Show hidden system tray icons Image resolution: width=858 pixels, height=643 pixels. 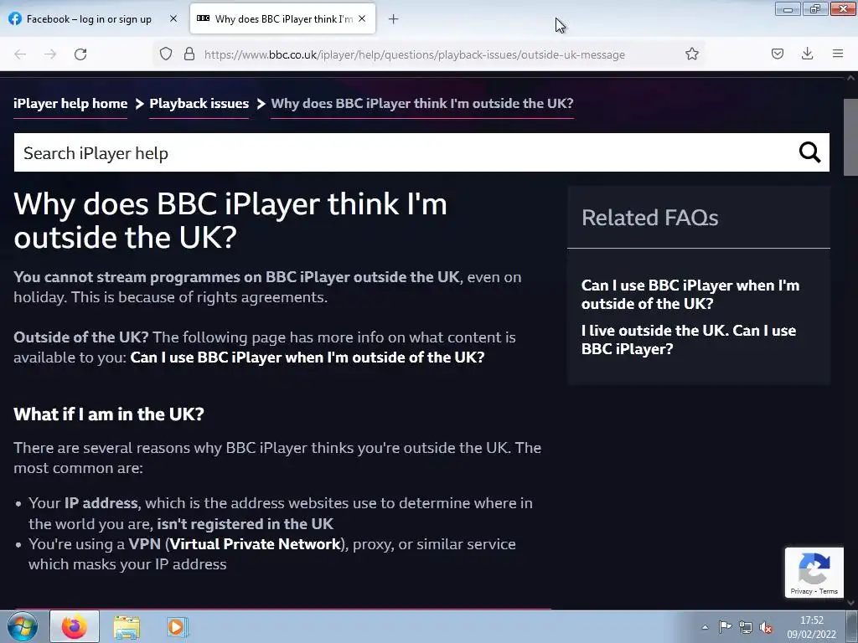(x=705, y=627)
